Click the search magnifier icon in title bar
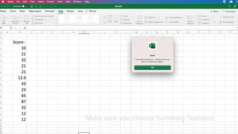238x134 pixels. coord(229,6)
